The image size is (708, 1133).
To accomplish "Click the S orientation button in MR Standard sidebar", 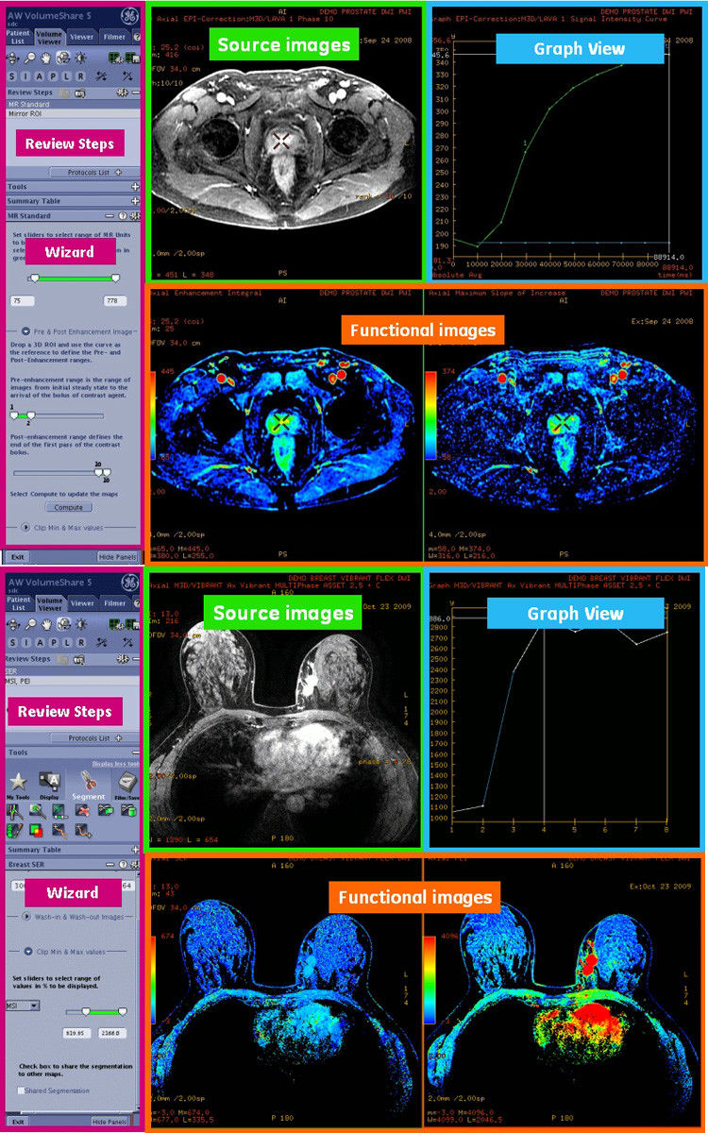I will click(11, 76).
